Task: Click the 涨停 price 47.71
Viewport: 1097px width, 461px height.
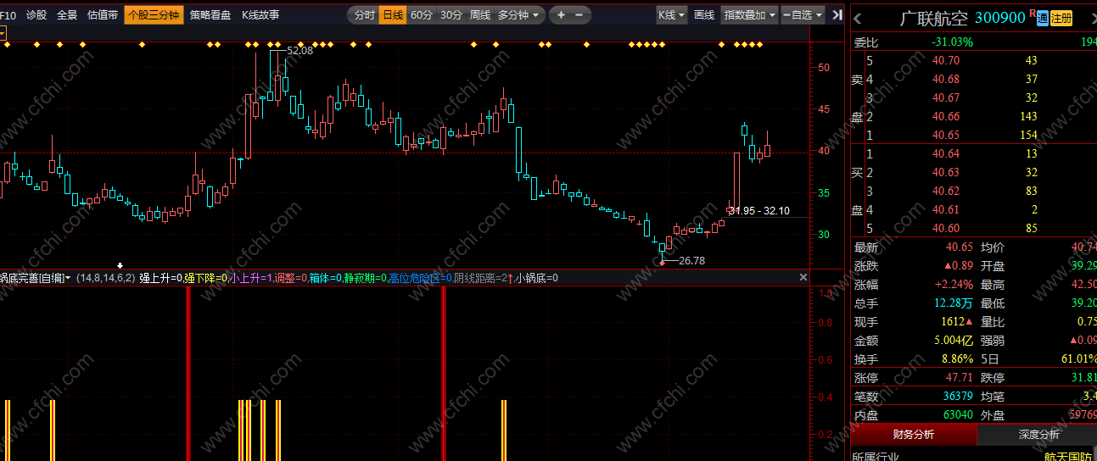Action: (959, 377)
